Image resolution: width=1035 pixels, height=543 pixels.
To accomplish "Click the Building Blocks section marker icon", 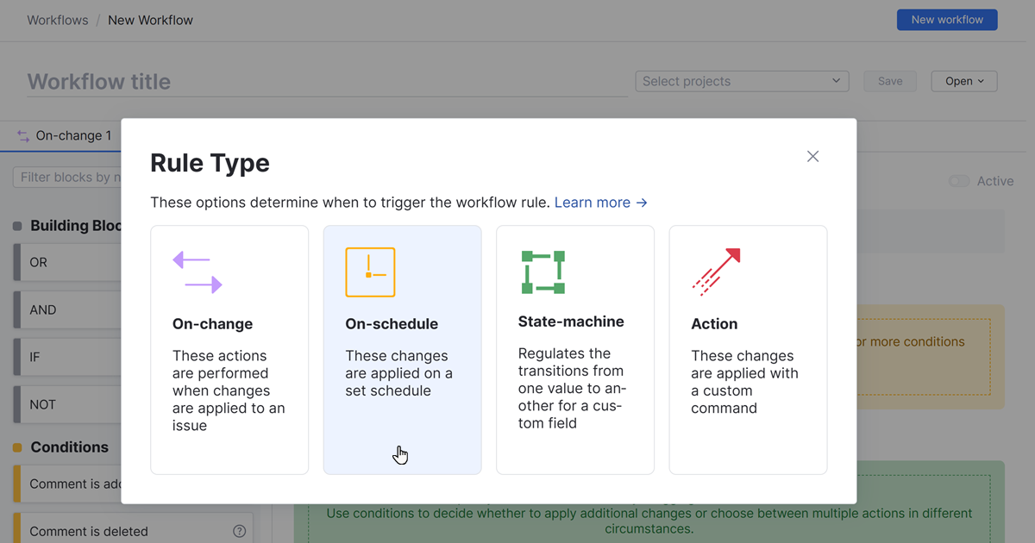I will 16,225.
